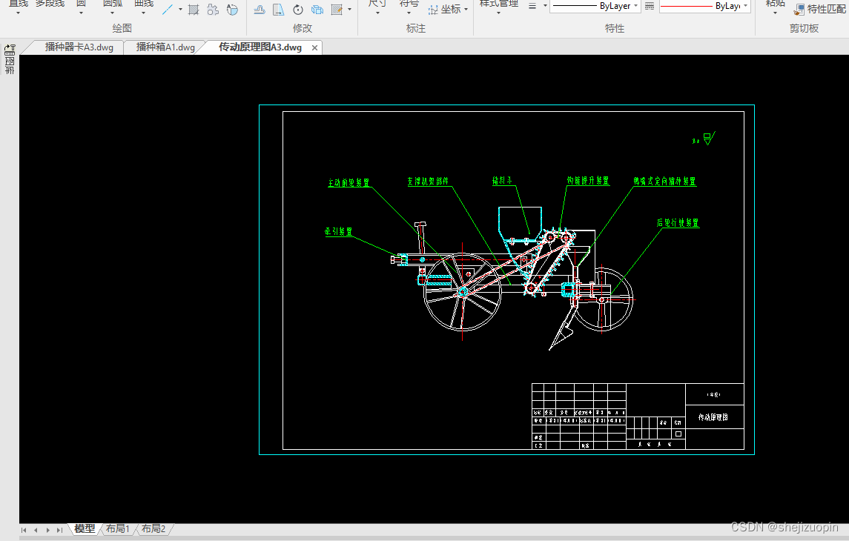Select the 传动原理图A3.dwg tab
The image size is (849, 541).
260,47
